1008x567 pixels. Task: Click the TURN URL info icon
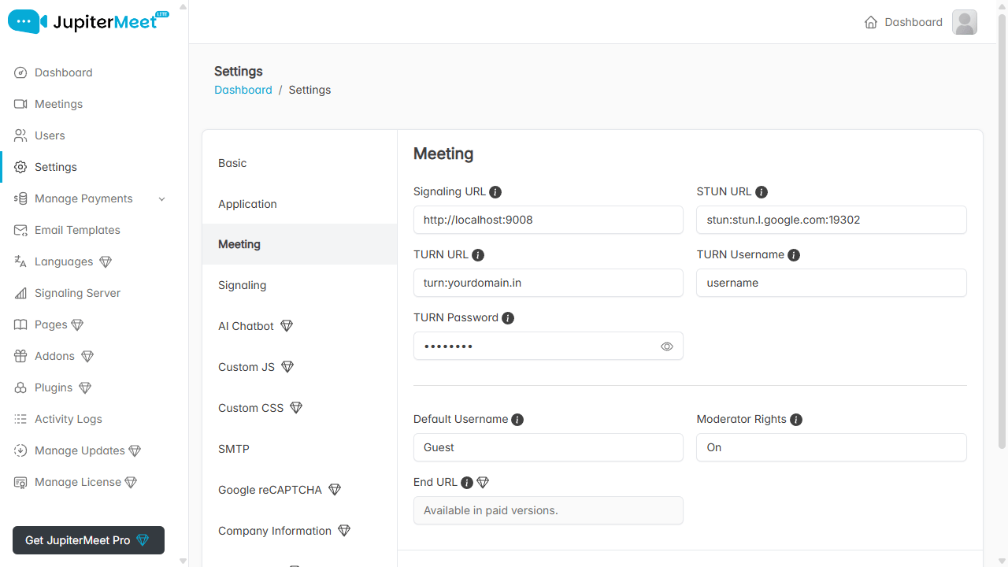[478, 255]
